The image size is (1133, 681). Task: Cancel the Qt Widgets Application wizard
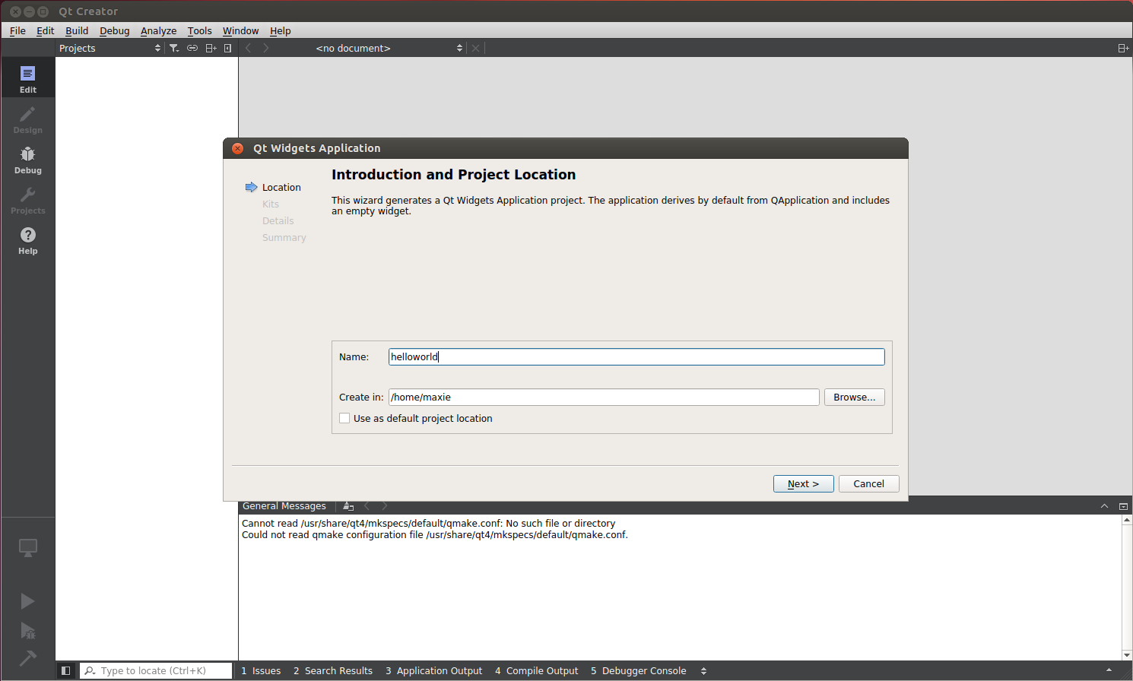tap(868, 483)
